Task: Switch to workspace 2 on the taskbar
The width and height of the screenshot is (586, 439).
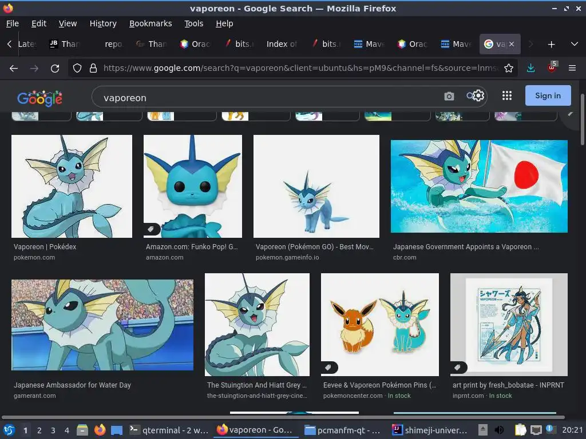Action: [x=39, y=430]
